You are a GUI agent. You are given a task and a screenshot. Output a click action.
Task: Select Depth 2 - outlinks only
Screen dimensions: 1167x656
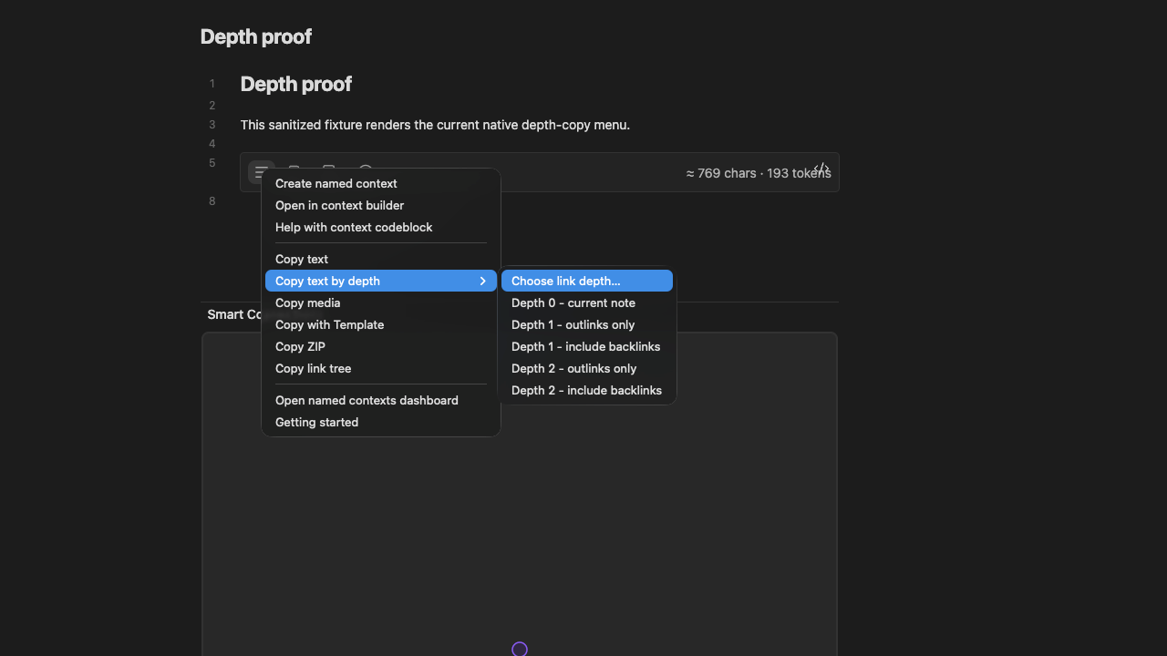[x=587, y=368]
